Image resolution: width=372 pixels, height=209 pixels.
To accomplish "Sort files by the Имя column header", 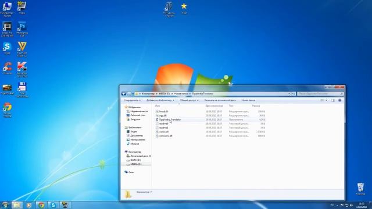I will 158,106.
